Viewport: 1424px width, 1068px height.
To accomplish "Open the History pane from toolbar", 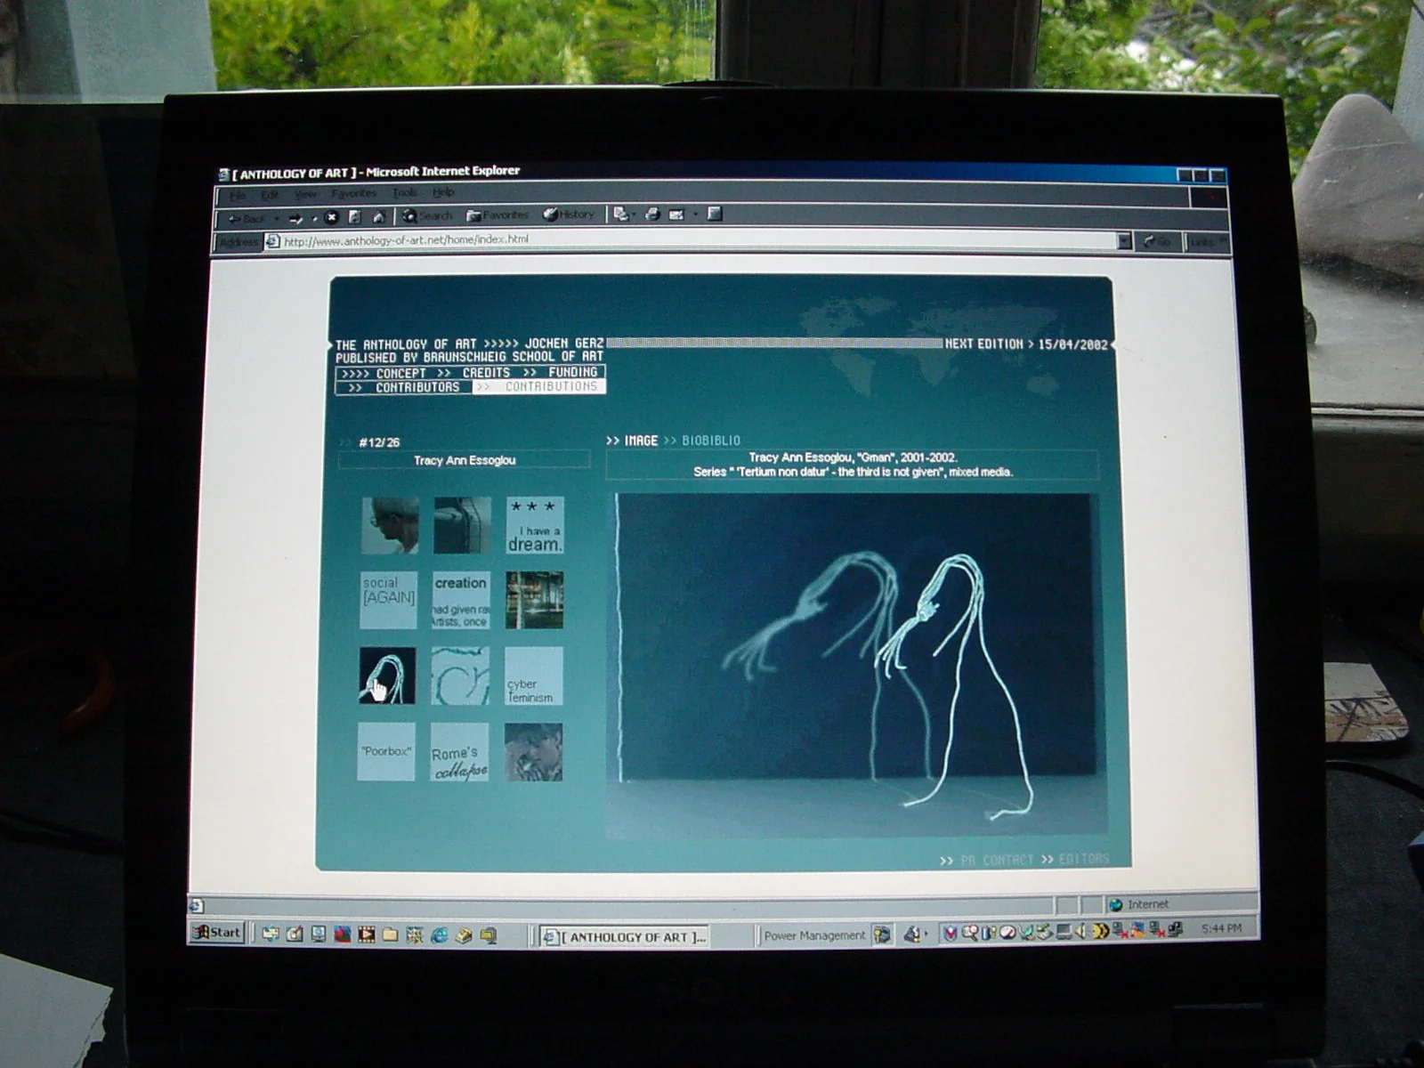I will pos(569,214).
